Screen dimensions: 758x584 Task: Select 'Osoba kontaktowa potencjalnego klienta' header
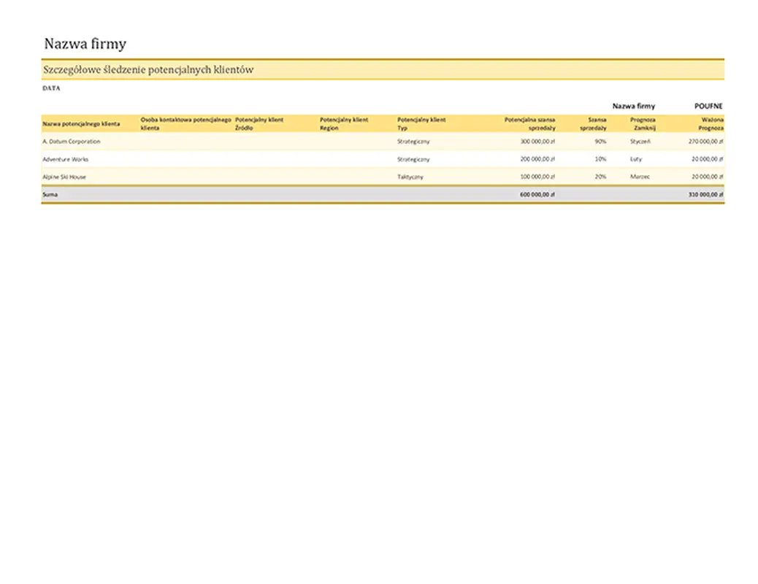click(x=185, y=123)
